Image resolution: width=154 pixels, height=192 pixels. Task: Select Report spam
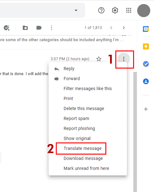88,118
